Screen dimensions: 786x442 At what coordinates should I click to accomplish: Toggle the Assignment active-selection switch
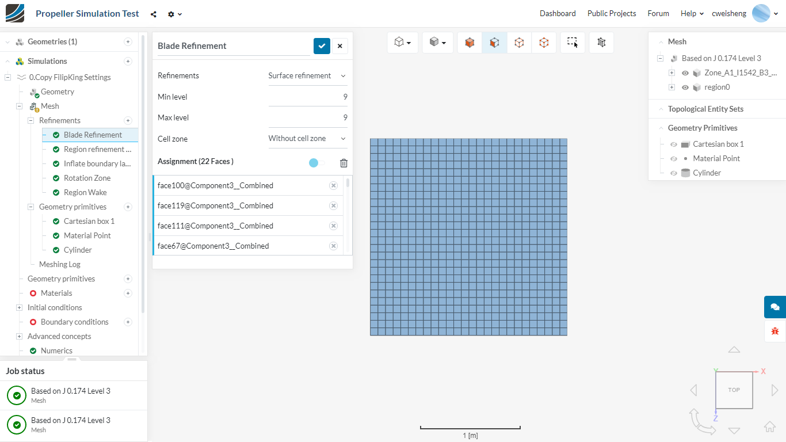click(316, 163)
